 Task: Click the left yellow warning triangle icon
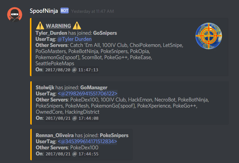point(40,25)
